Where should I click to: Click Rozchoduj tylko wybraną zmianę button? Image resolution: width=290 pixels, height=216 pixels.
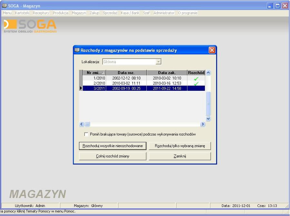coord(180,146)
